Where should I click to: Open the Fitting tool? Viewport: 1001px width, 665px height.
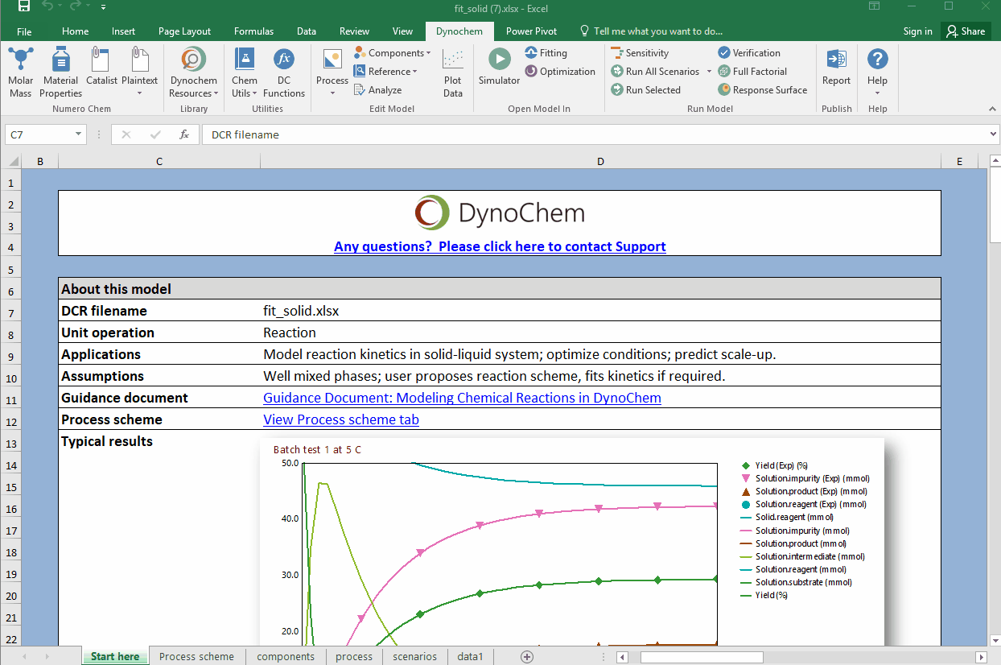[x=546, y=53]
